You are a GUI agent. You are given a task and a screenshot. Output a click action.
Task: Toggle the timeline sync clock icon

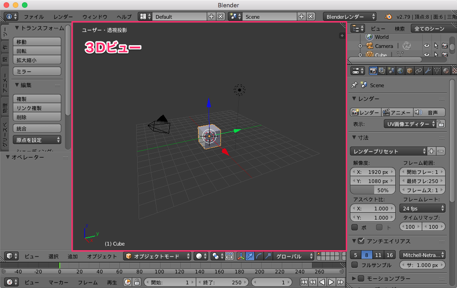coord(128,282)
